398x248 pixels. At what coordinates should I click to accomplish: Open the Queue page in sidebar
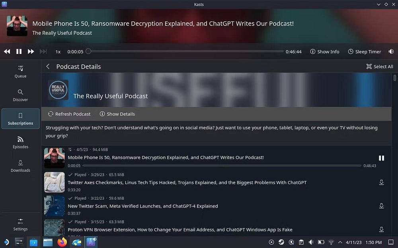[20, 71]
